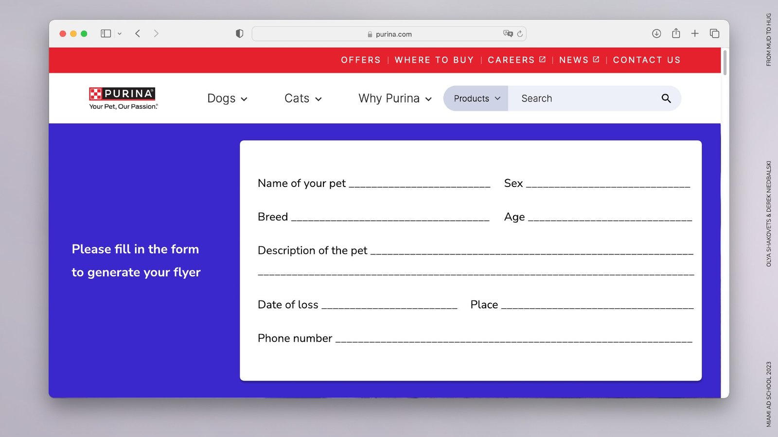Click the "Your Pet, Our Passion." tagline
Image resolution: width=778 pixels, height=437 pixels.
(x=124, y=106)
